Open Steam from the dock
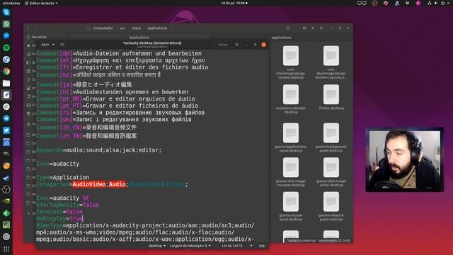This screenshot has width=453, height=255. click(6, 178)
